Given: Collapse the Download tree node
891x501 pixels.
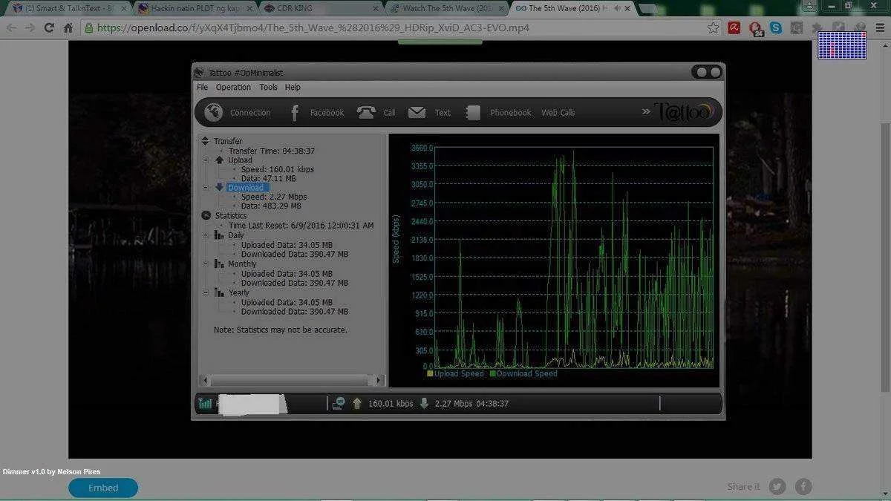Looking at the screenshot, I should (206, 187).
